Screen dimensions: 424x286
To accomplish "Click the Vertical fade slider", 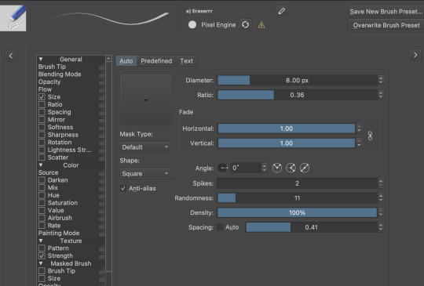I will coord(287,143).
